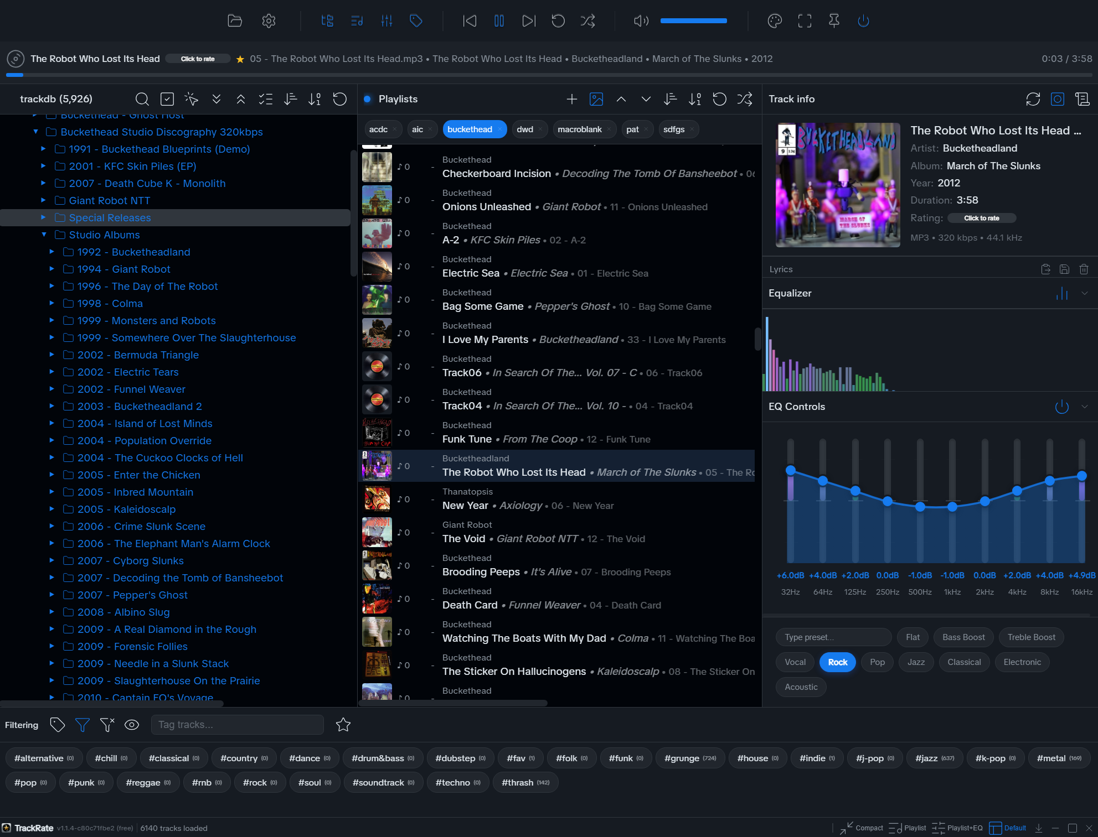Toggle album artwork view in Playlists header

(596, 99)
